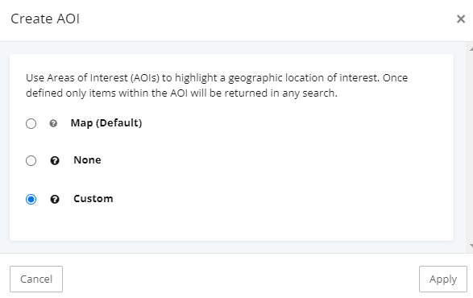The image size is (473, 298).
Task: Click the None option label text
Action: tap(87, 159)
